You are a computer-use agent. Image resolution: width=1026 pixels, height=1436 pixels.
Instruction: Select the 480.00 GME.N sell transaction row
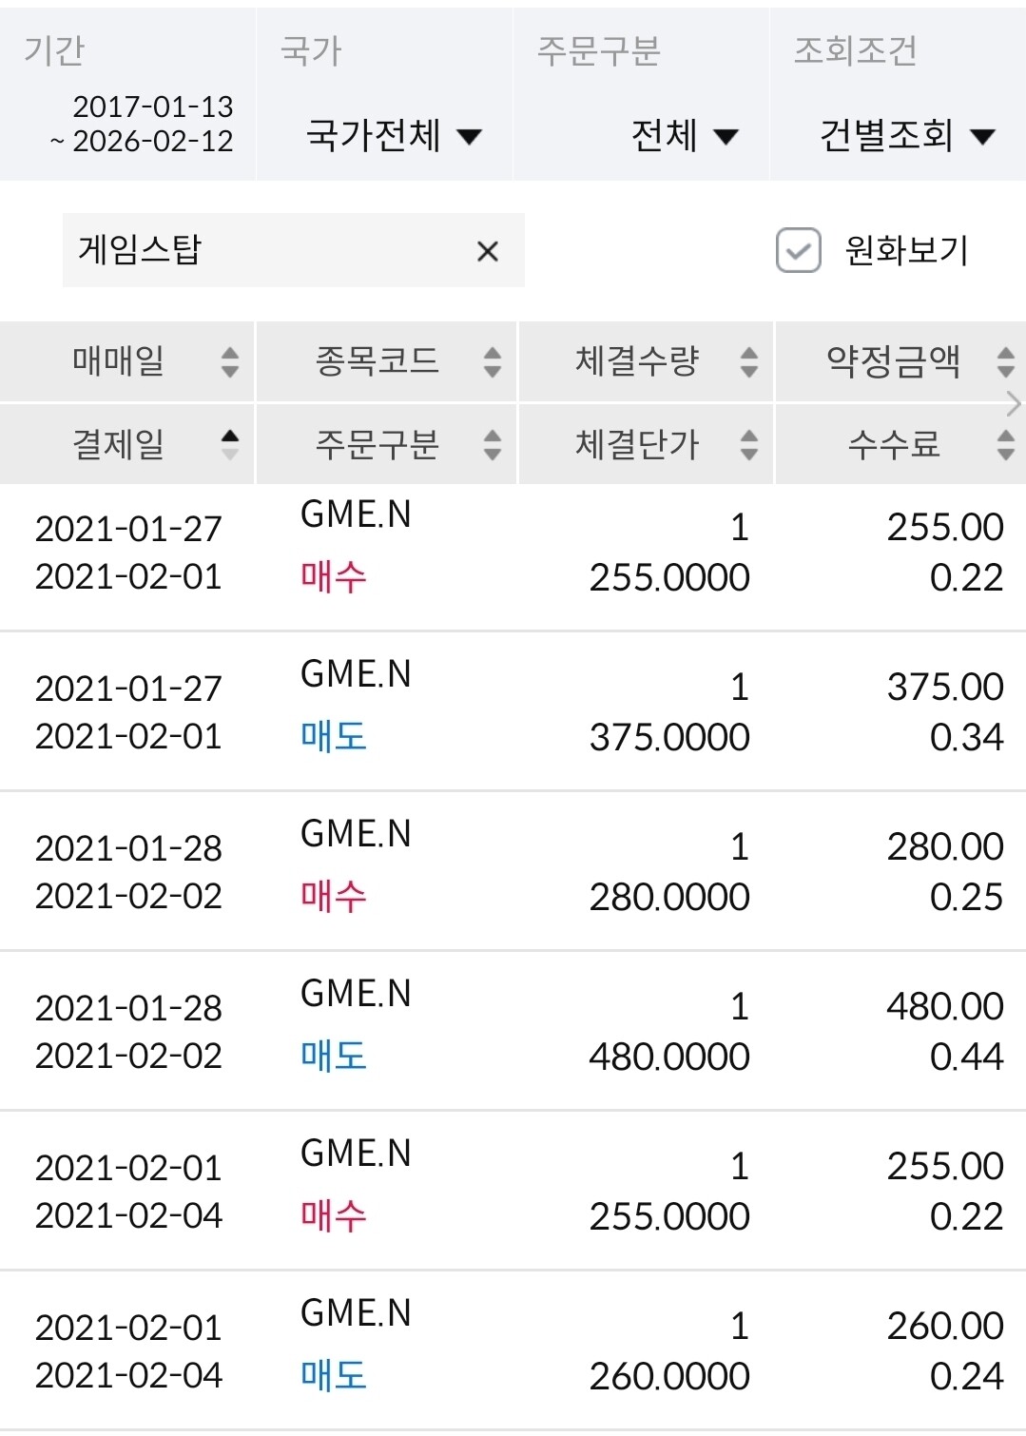click(513, 1031)
